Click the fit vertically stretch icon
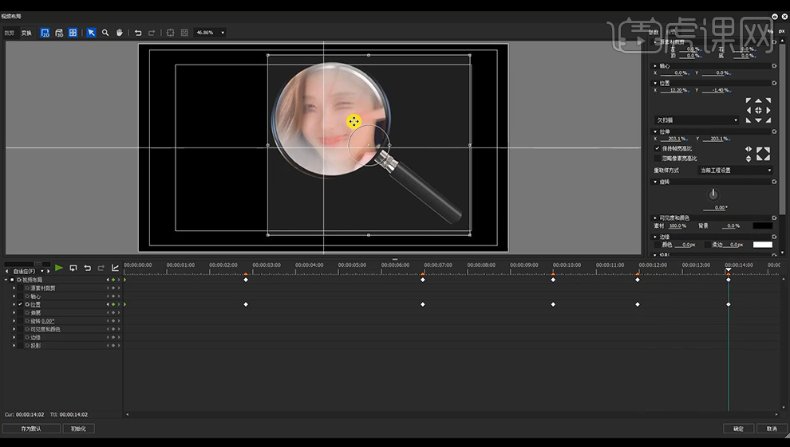The image size is (790, 447). pyautogui.click(x=749, y=159)
